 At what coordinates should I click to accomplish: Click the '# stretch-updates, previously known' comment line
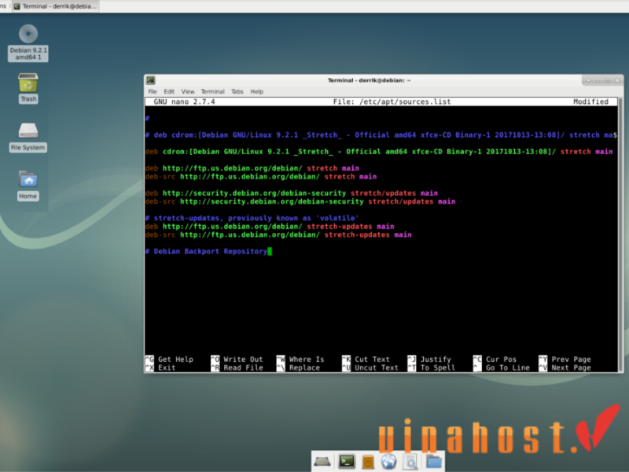(252, 218)
